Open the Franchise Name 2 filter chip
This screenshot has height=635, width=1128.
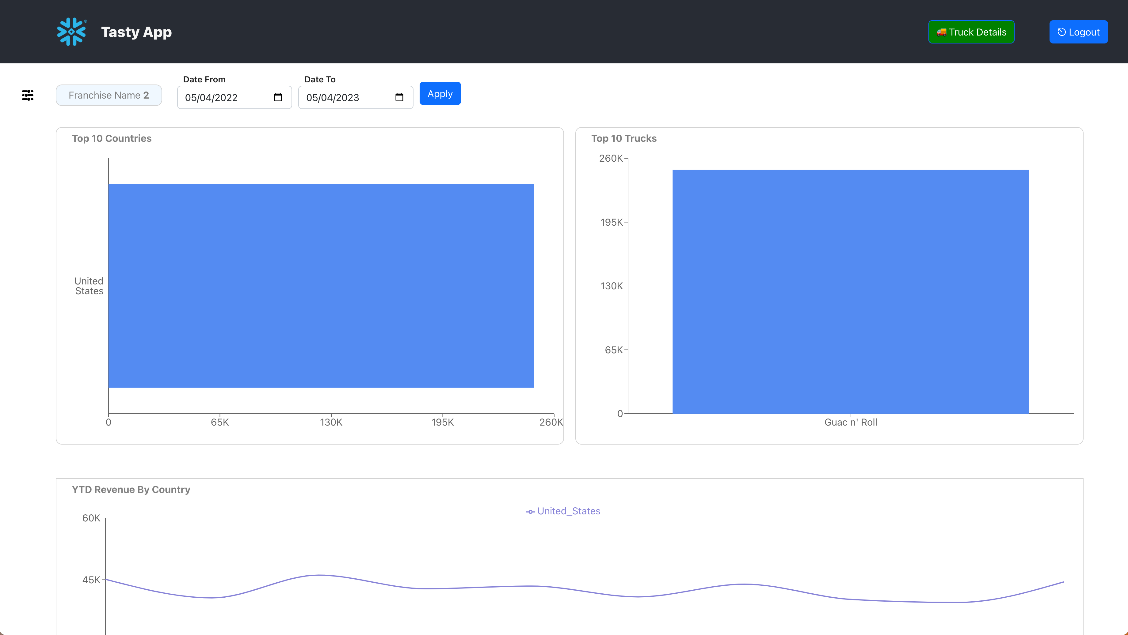[109, 95]
